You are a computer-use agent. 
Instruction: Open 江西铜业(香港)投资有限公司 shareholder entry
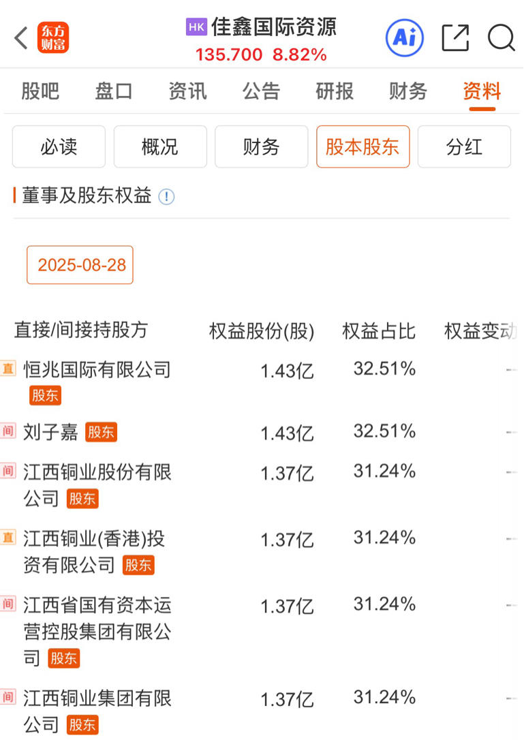tap(94, 538)
